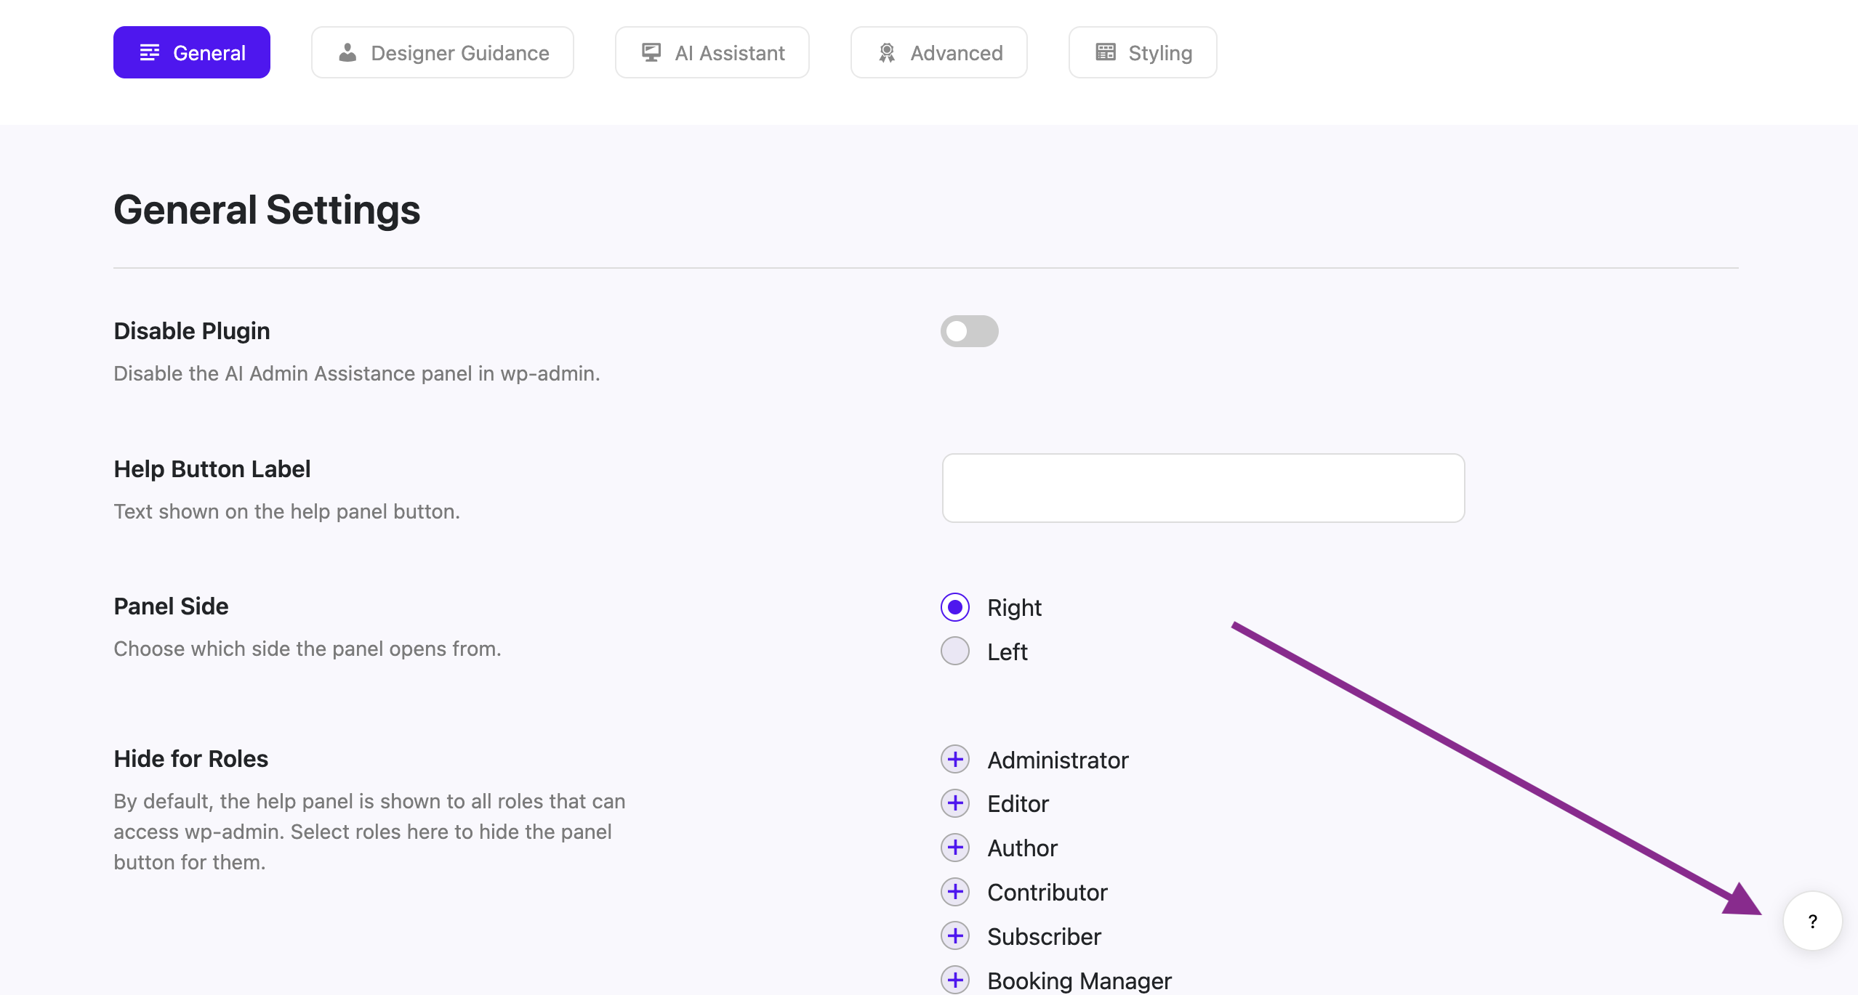Click the table icon on the Styling tab
Screen dimensions: 1858x995
click(x=1104, y=52)
